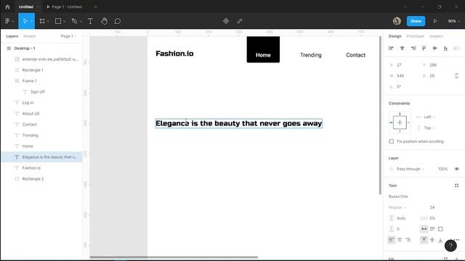465x261 pixels.
Task: Align selection left
Action: click(391, 49)
